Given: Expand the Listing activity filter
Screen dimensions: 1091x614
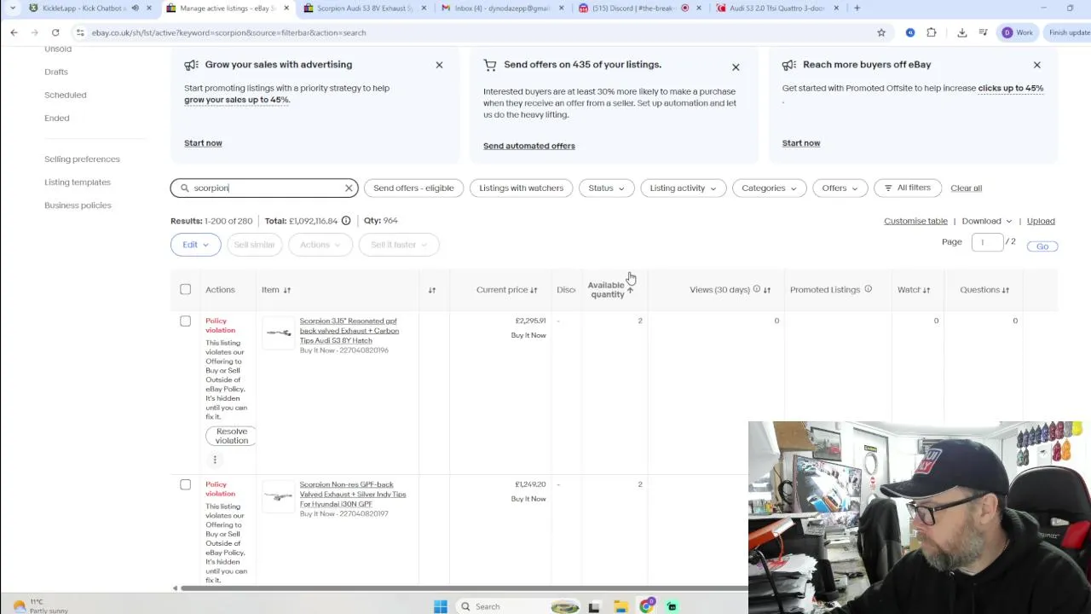Looking at the screenshot, I should (683, 188).
